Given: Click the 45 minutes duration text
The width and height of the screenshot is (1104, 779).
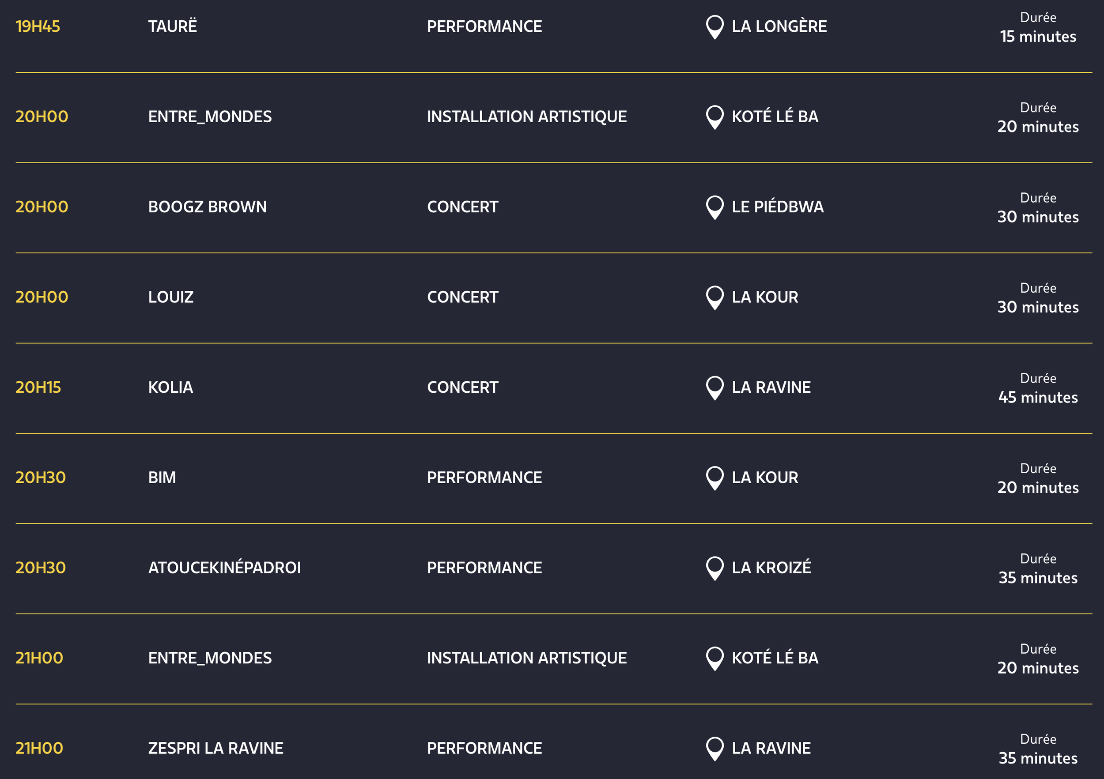Looking at the screenshot, I should click(1038, 397).
